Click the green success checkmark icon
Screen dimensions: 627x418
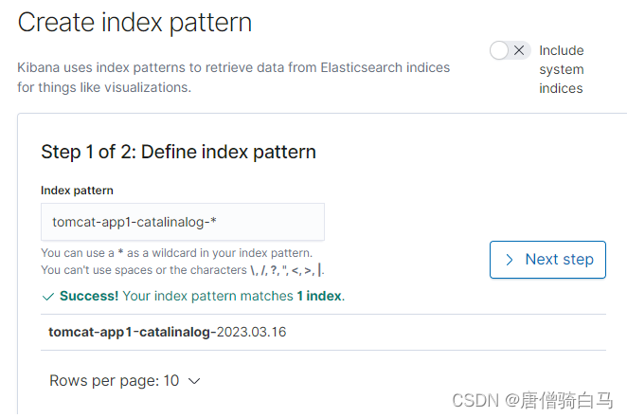[x=48, y=297]
